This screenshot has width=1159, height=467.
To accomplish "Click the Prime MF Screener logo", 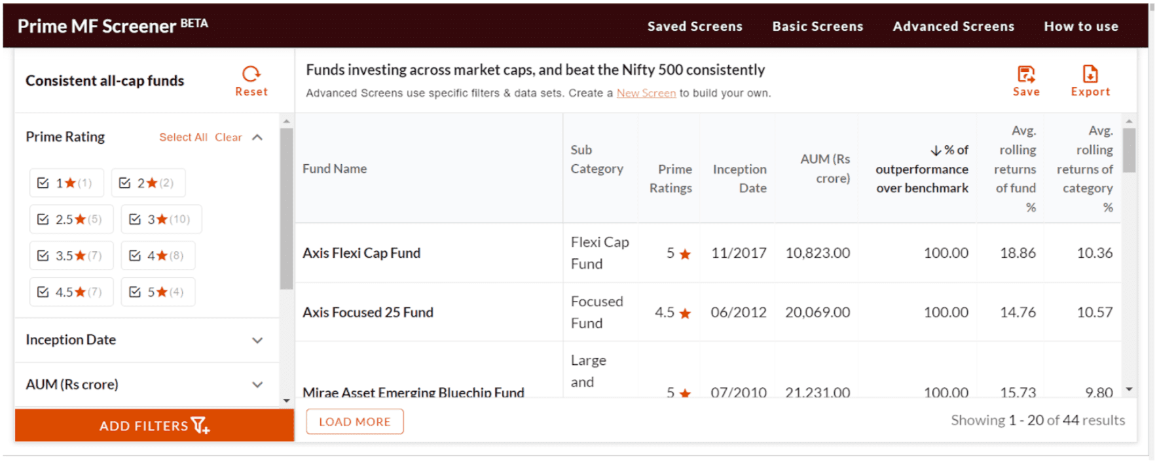I will pyautogui.click(x=113, y=26).
